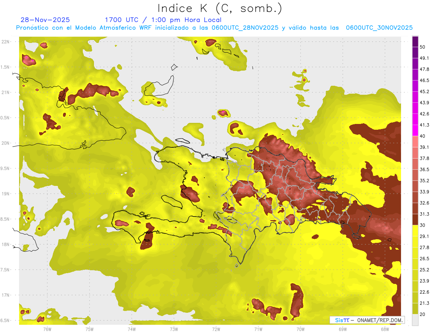Click the colorbar value 23.9
This screenshot has width=432, height=334.
[x=424, y=281]
